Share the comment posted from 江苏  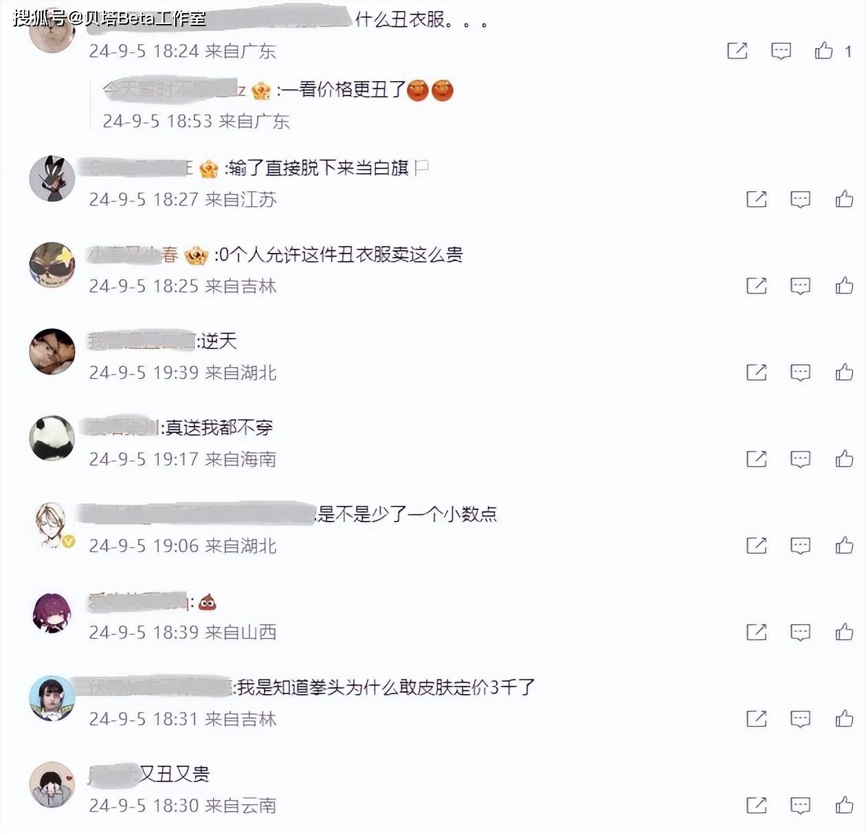(x=756, y=199)
